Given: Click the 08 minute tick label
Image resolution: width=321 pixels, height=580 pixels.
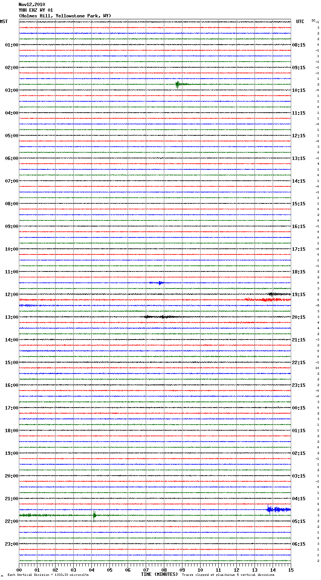Looking at the screenshot, I should coord(164,570).
